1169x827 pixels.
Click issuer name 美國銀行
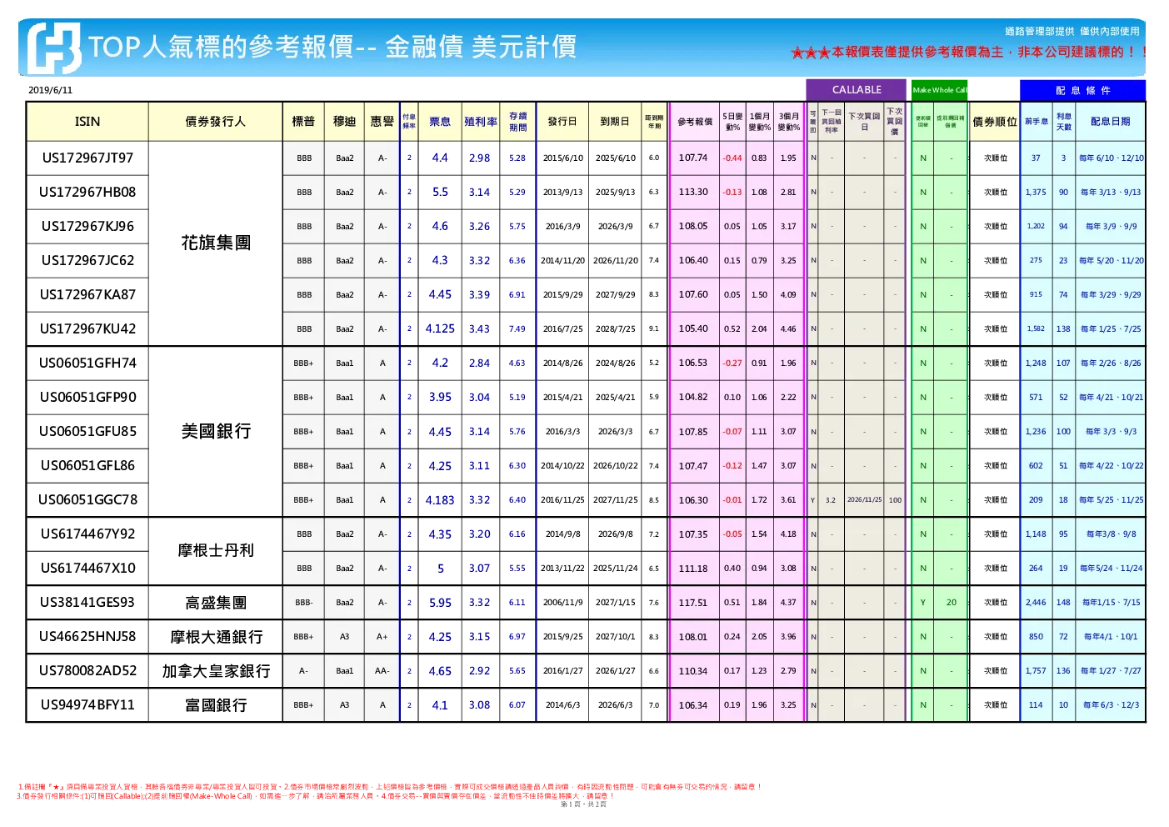pyautogui.click(x=216, y=431)
